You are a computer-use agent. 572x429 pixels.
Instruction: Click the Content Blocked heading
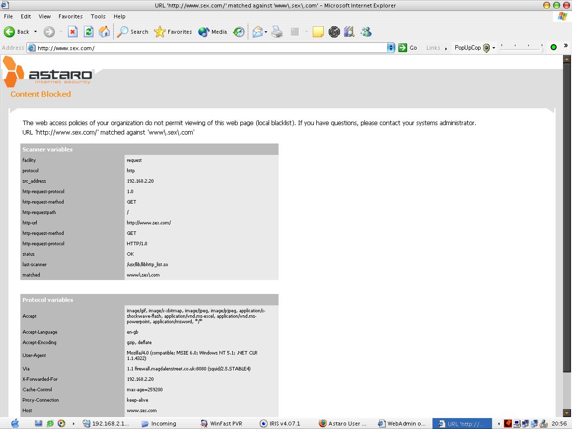41,94
